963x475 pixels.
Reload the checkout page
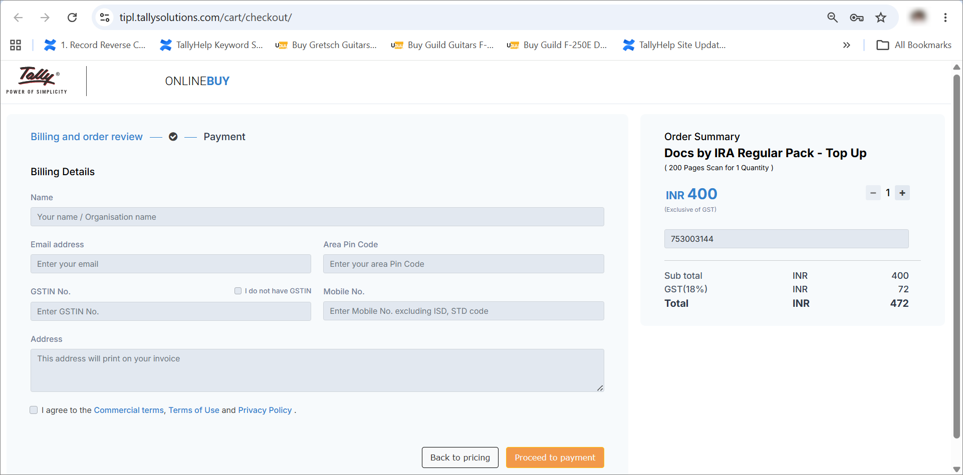72,18
